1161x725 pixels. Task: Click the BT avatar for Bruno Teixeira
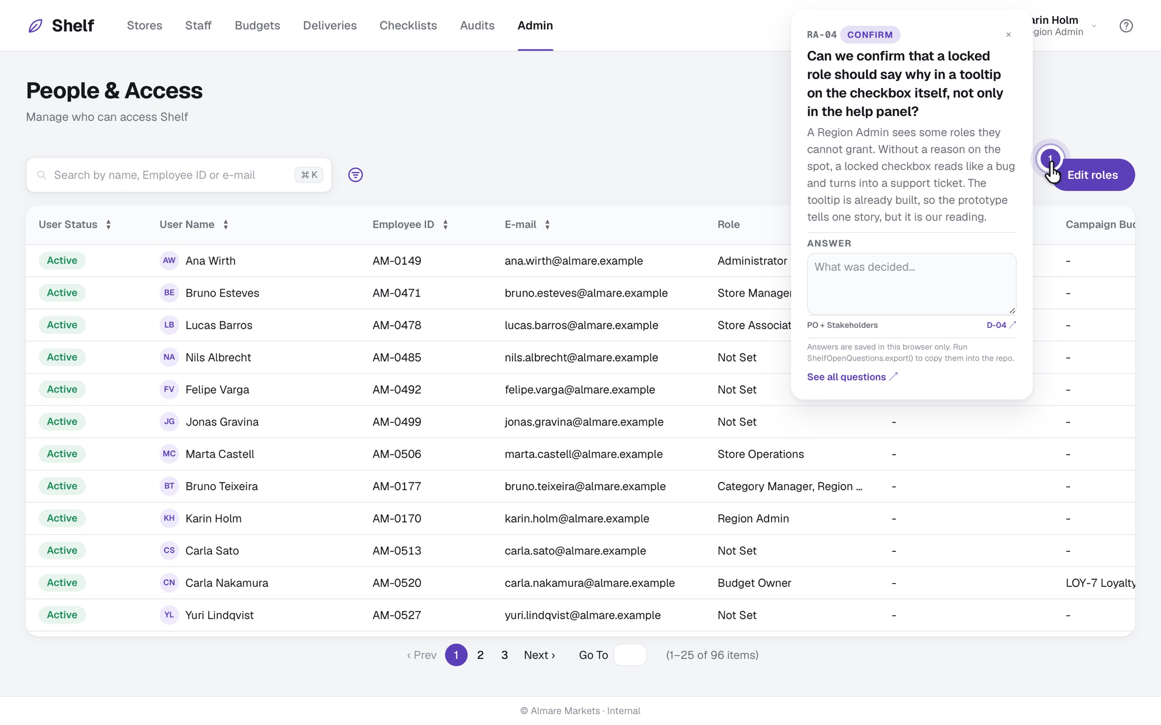point(169,486)
